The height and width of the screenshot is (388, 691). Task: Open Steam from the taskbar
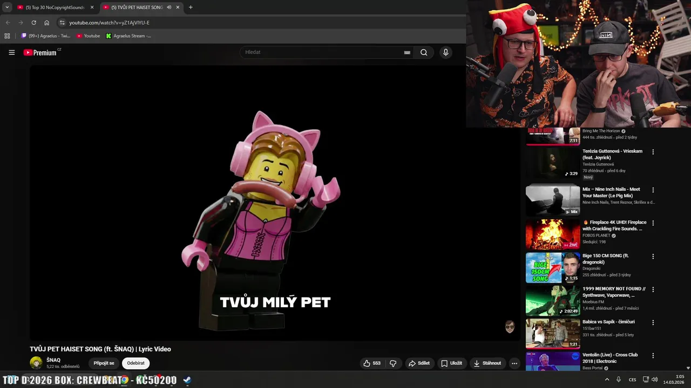pos(187,380)
